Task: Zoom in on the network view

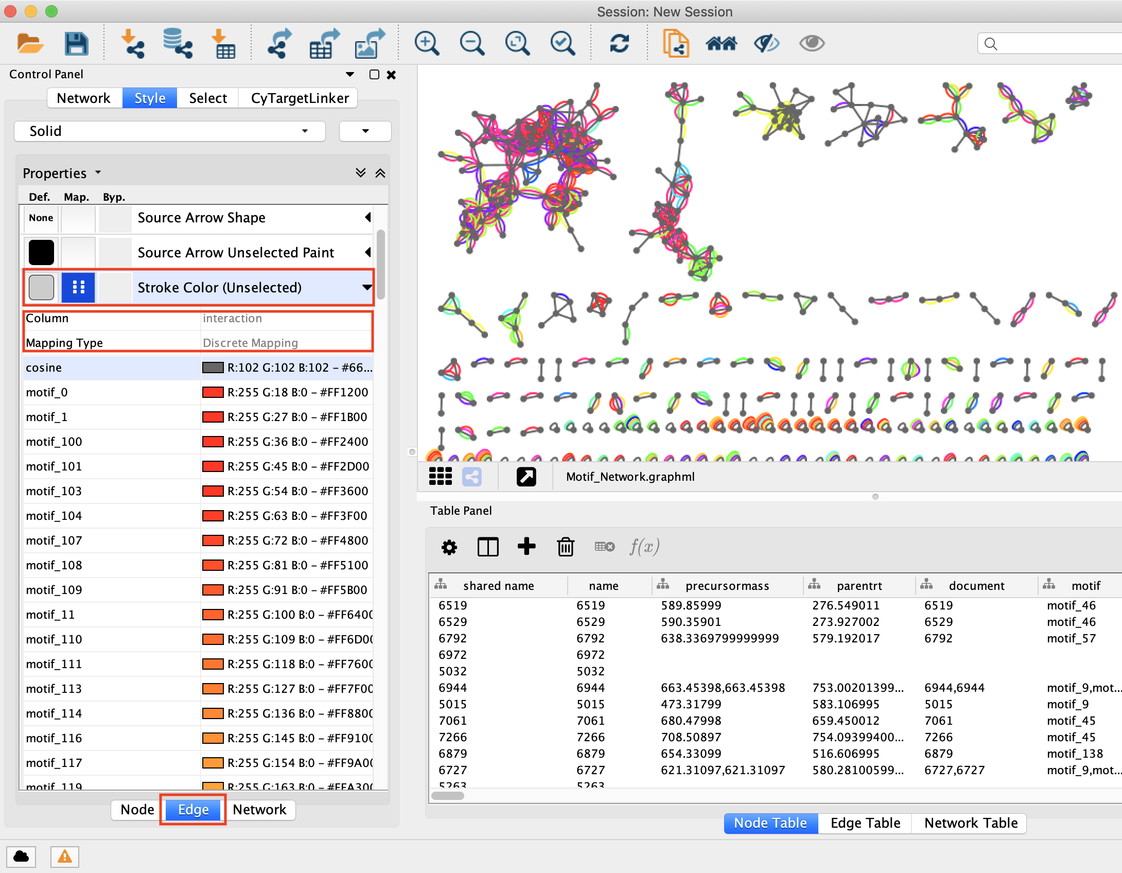Action: point(427,43)
